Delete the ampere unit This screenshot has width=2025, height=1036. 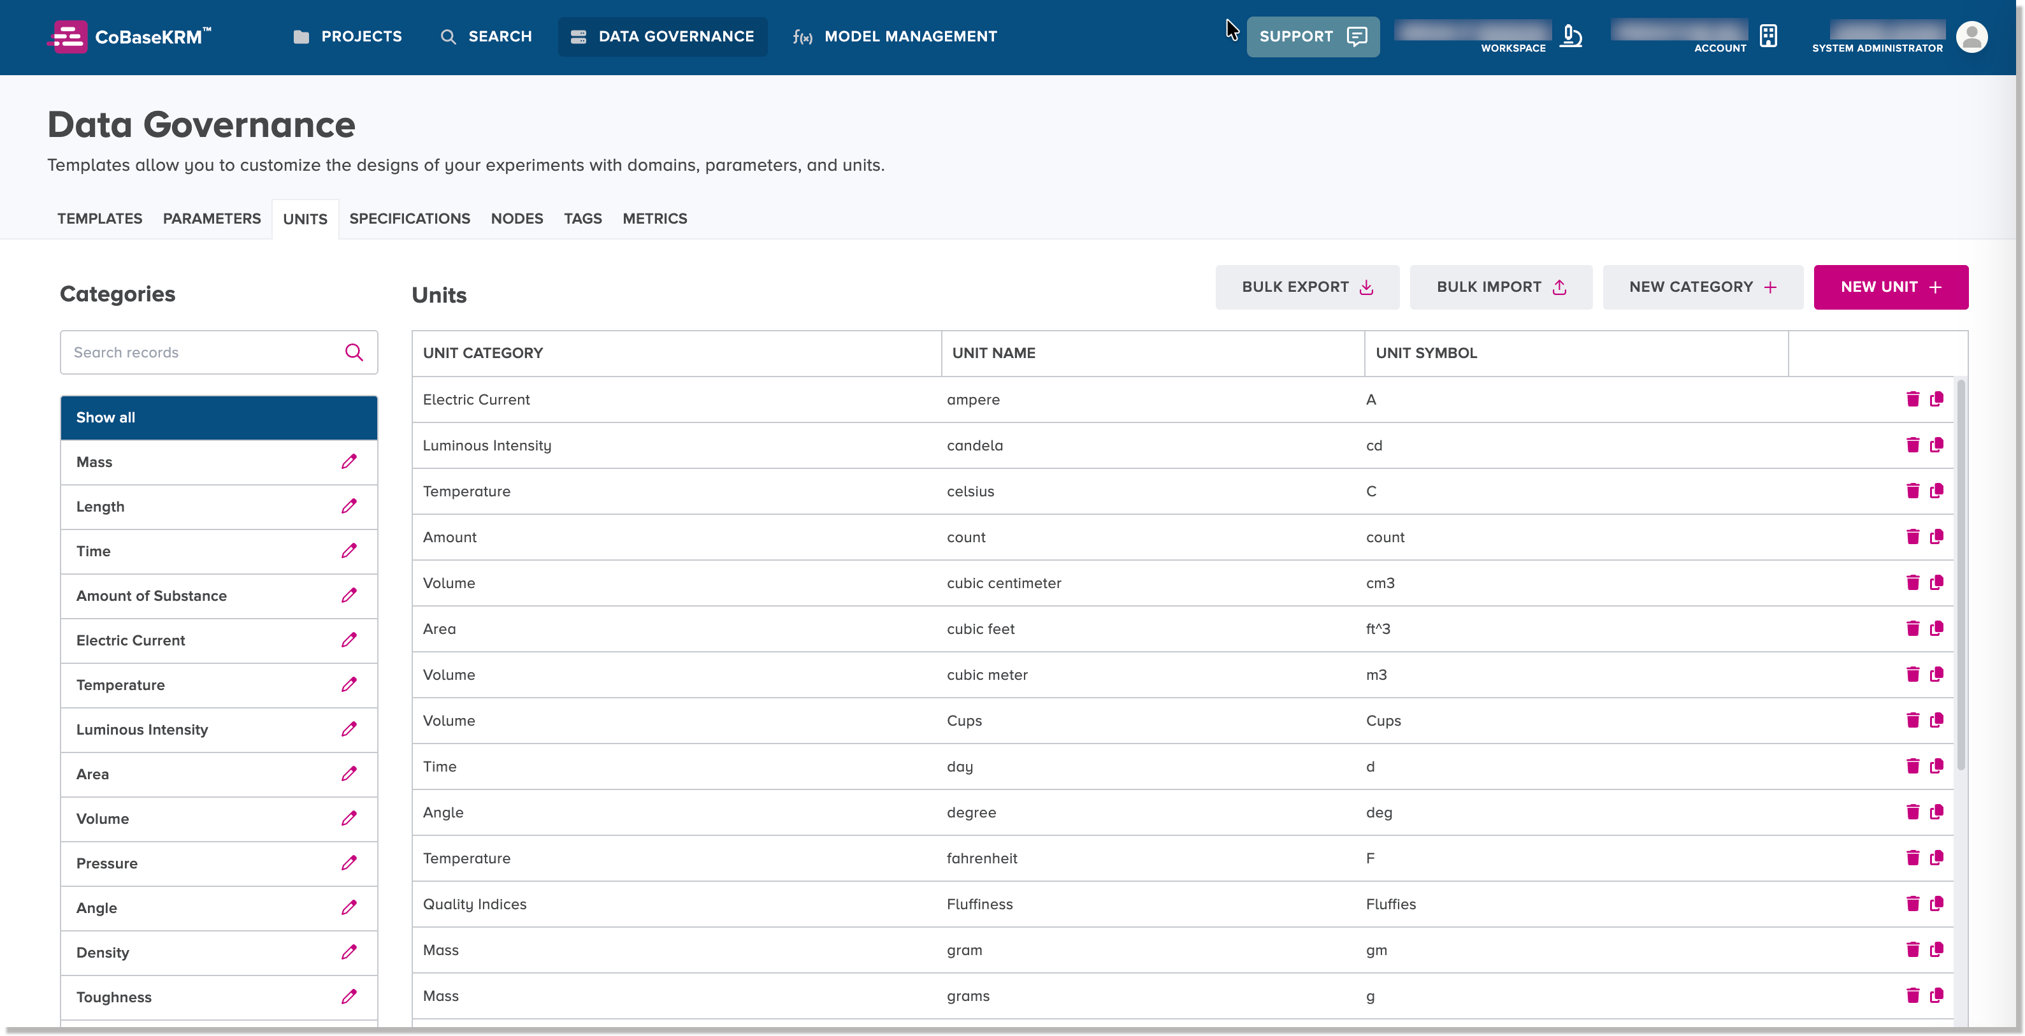pyautogui.click(x=1913, y=399)
